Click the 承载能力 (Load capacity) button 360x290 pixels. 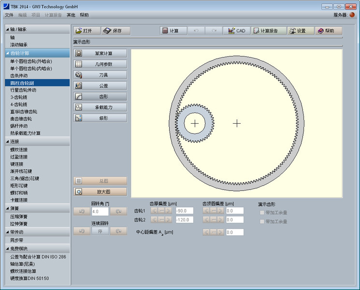(x=100, y=107)
